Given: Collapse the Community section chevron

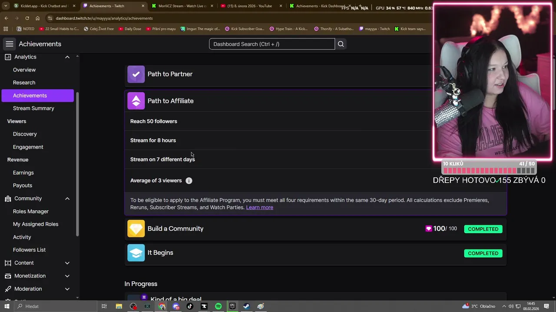Looking at the screenshot, I should tap(67, 198).
